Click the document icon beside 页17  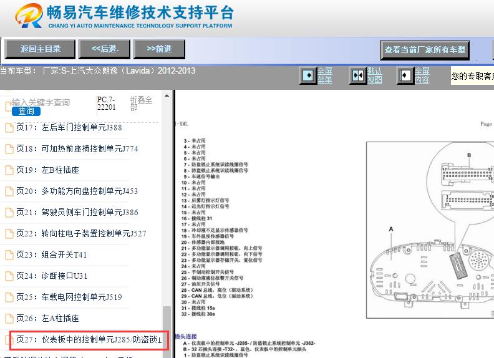(x=9, y=128)
